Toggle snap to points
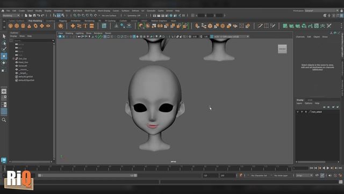Image resolution: width=344 pixels, height=194 pixels. coord(83,16)
